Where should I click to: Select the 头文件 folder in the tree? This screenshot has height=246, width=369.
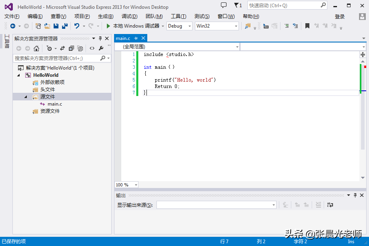coord(47,90)
